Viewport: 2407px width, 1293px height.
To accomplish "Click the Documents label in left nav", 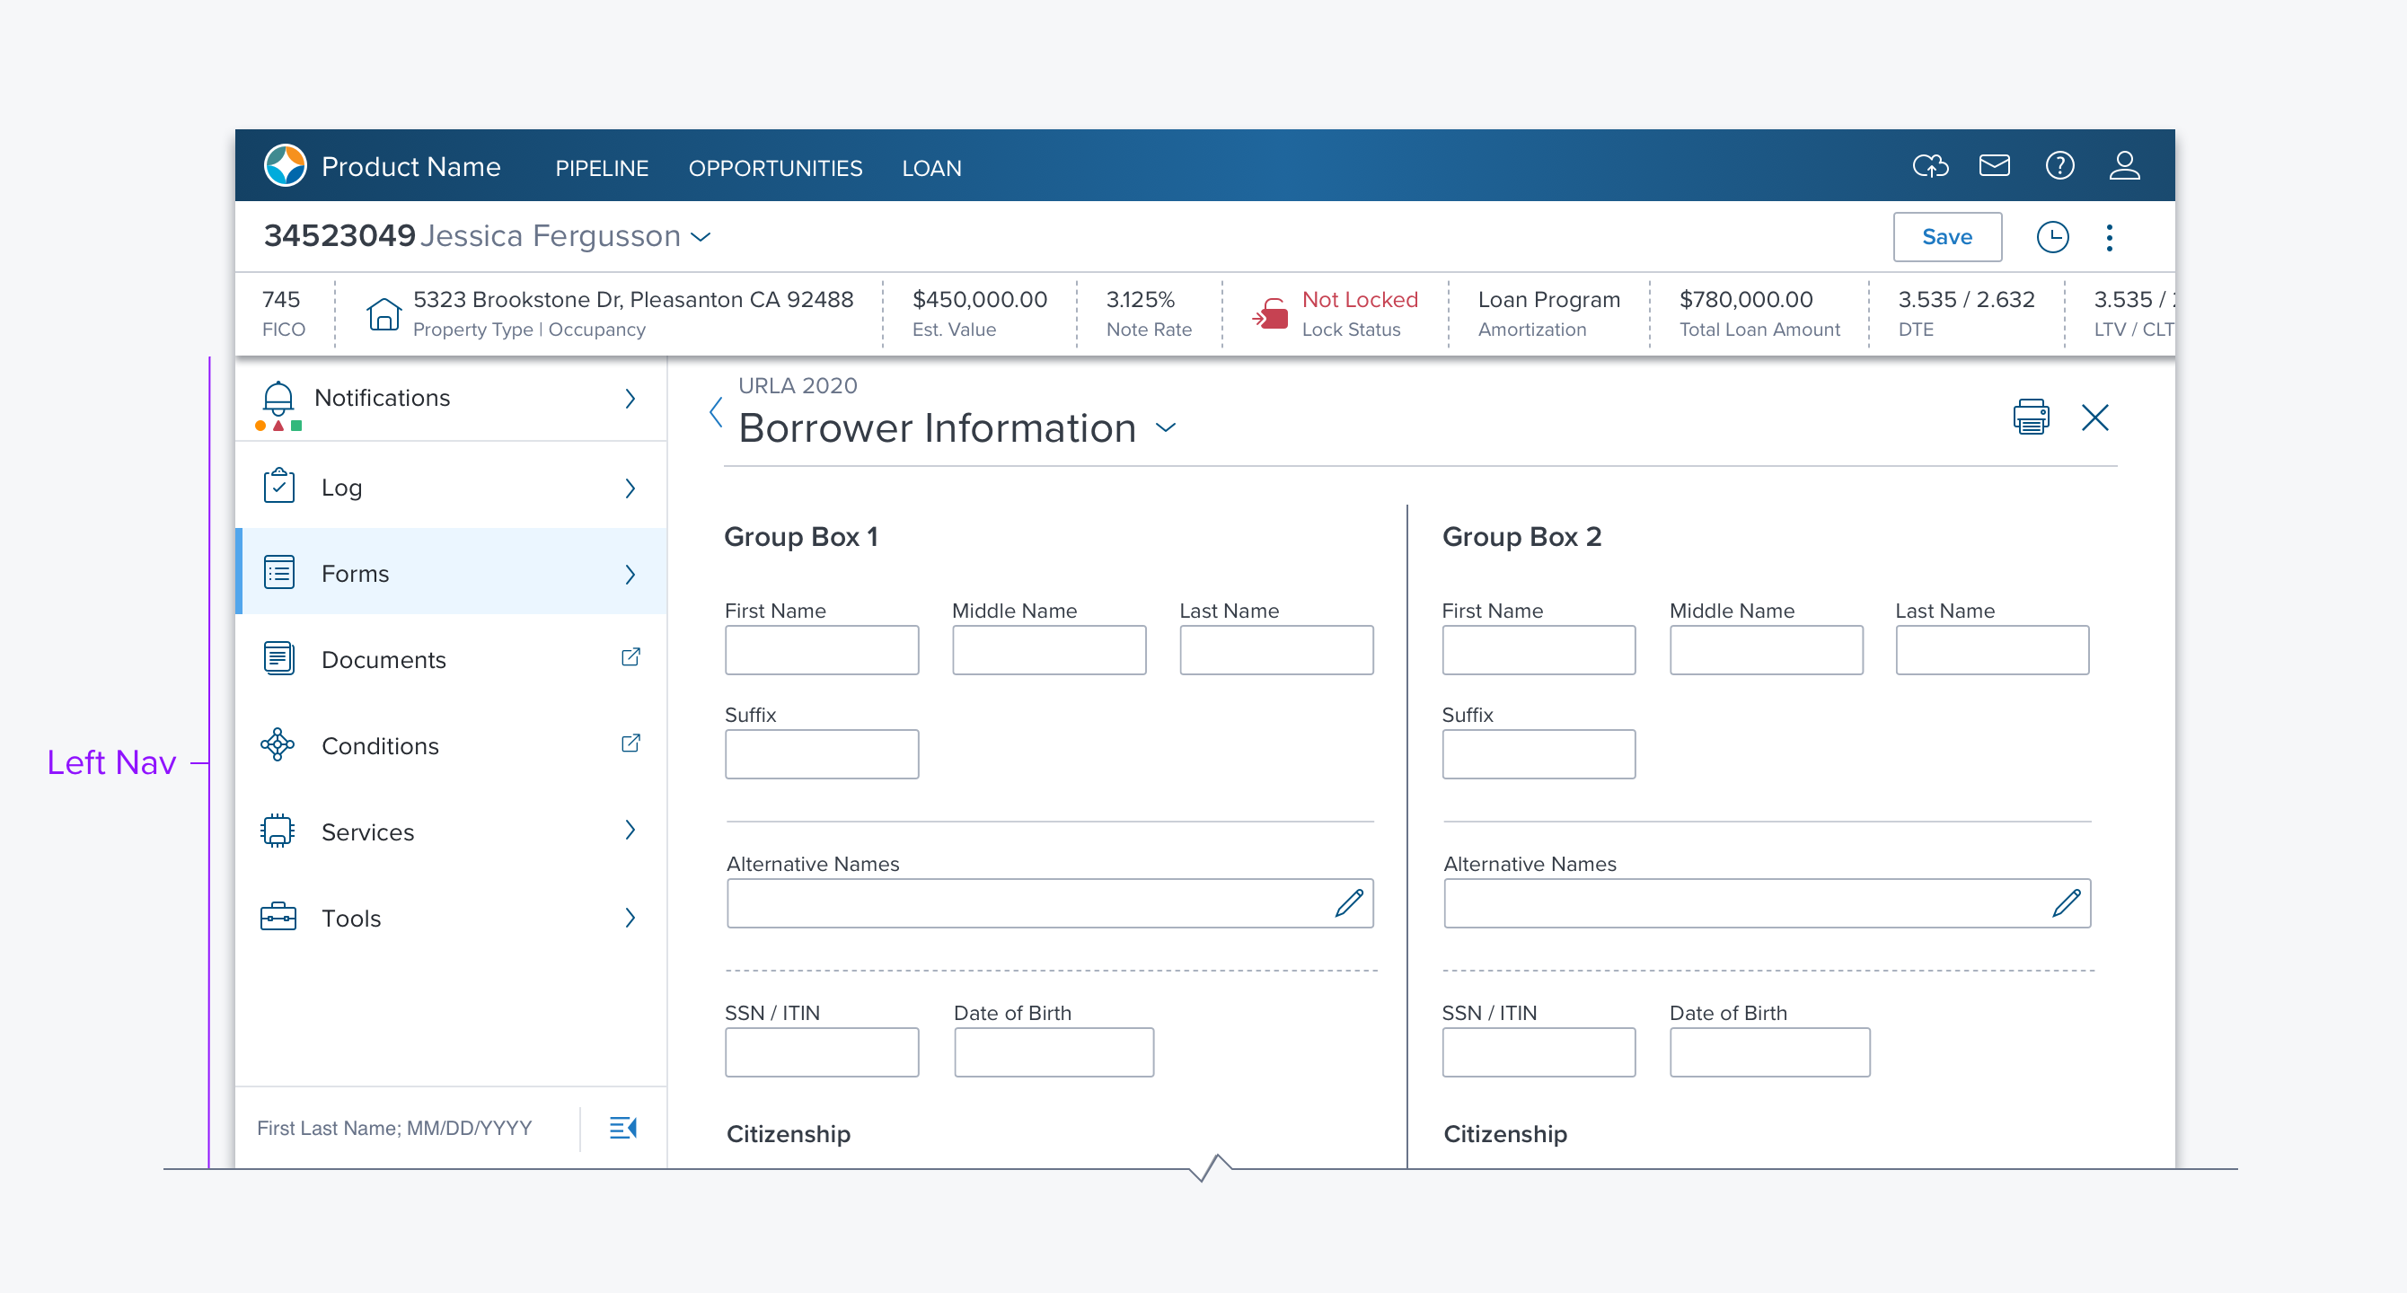I will pyautogui.click(x=384, y=660).
